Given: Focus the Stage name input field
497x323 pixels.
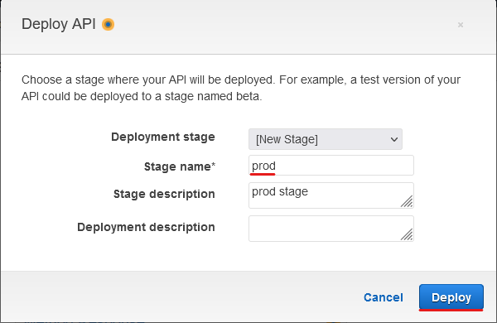Looking at the screenshot, I should tap(331, 165).
